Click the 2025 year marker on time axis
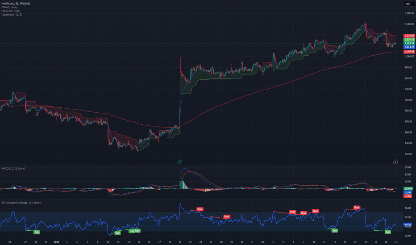The image size is (416, 245). (x=56, y=242)
